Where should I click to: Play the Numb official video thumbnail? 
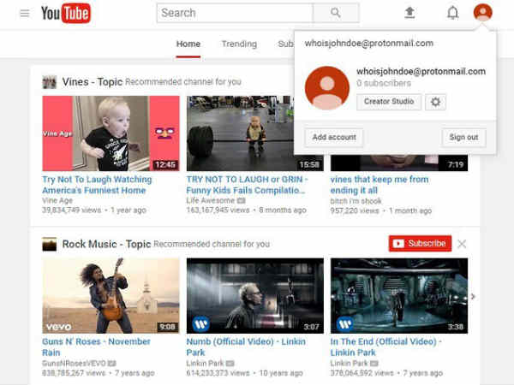(255, 296)
